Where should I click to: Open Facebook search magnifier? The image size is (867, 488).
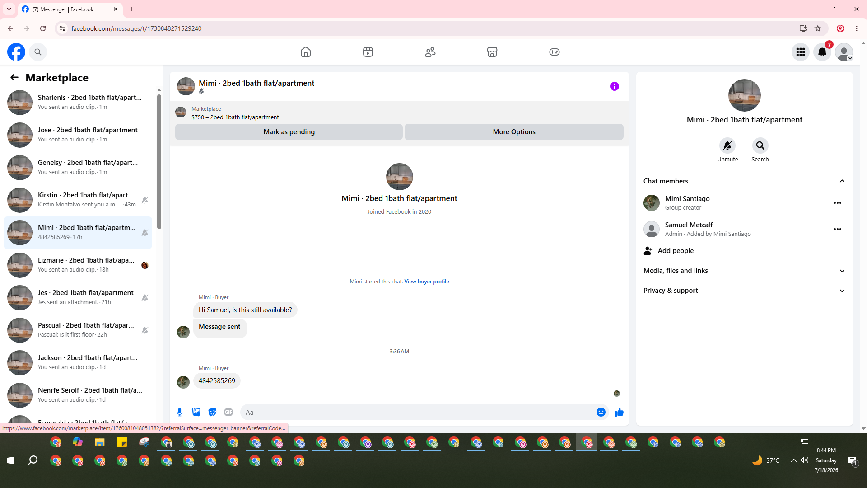click(38, 52)
